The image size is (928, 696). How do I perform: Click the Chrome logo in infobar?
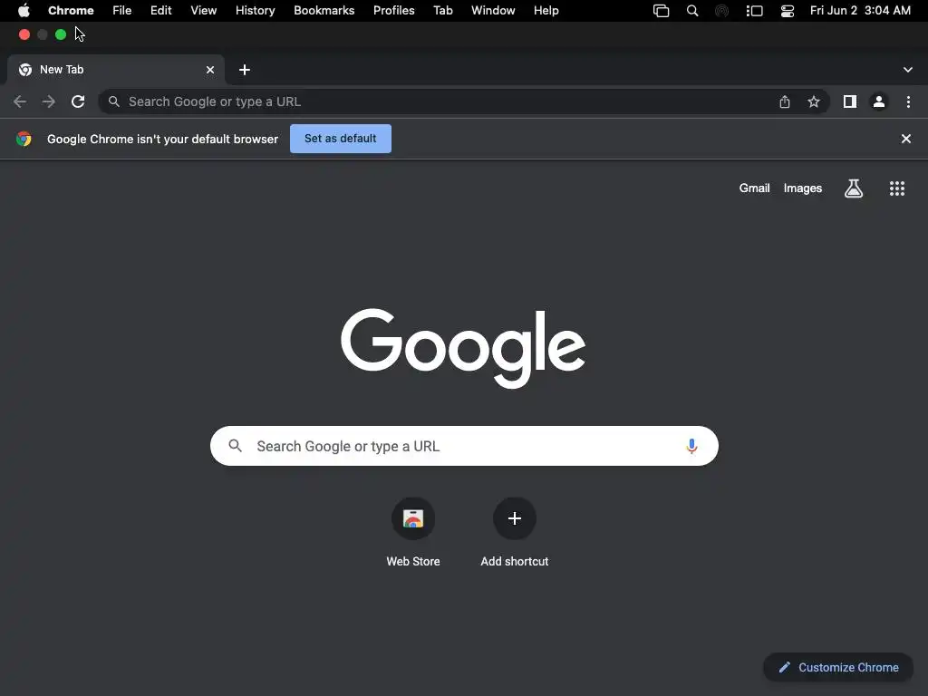(24, 139)
